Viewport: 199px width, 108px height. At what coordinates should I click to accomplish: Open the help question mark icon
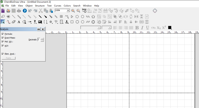(x=25, y=11)
